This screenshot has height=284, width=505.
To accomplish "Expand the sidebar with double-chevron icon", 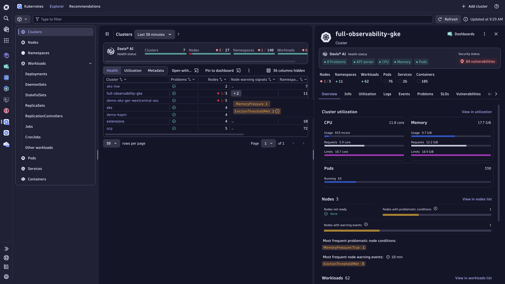I will pos(6,249).
